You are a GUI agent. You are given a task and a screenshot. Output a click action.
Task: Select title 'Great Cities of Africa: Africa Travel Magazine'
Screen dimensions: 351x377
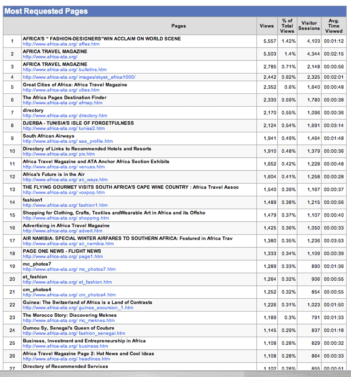pyautogui.click(x=75, y=85)
